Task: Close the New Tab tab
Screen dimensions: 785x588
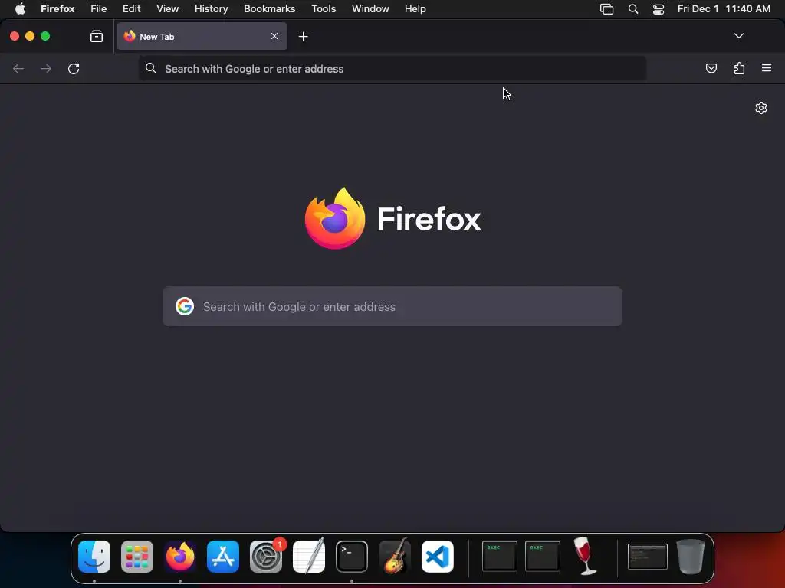Action: (274, 36)
